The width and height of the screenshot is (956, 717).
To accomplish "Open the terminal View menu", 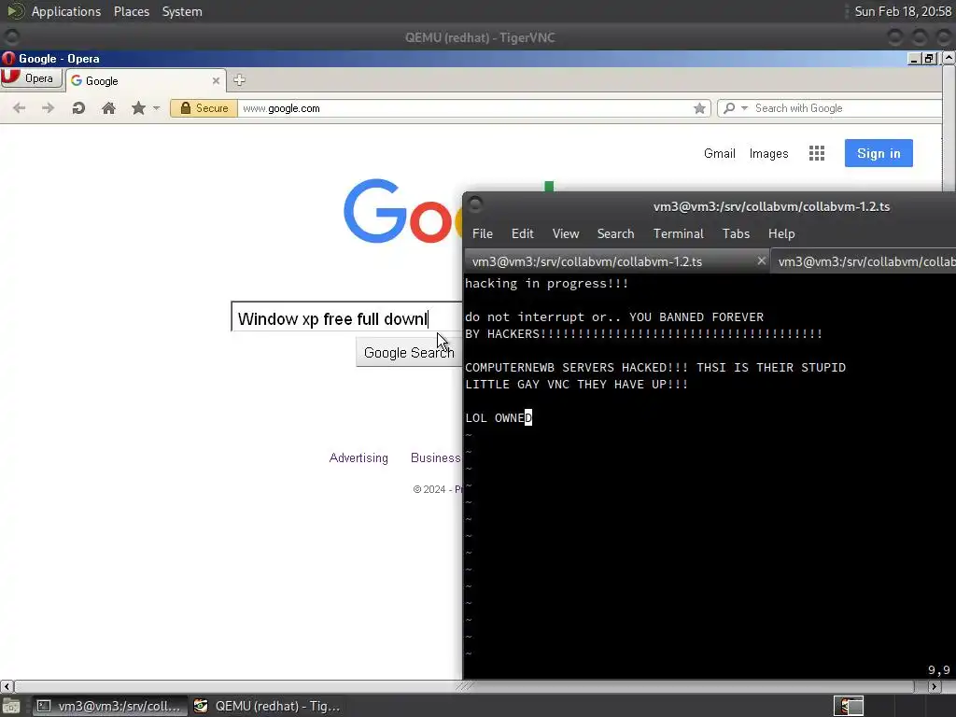I will pyautogui.click(x=565, y=233).
